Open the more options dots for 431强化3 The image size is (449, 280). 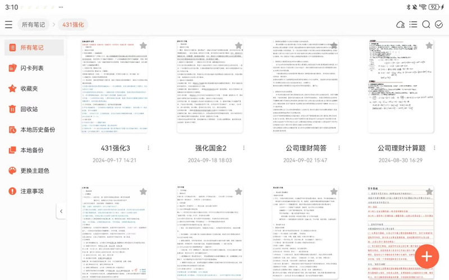(x=148, y=148)
